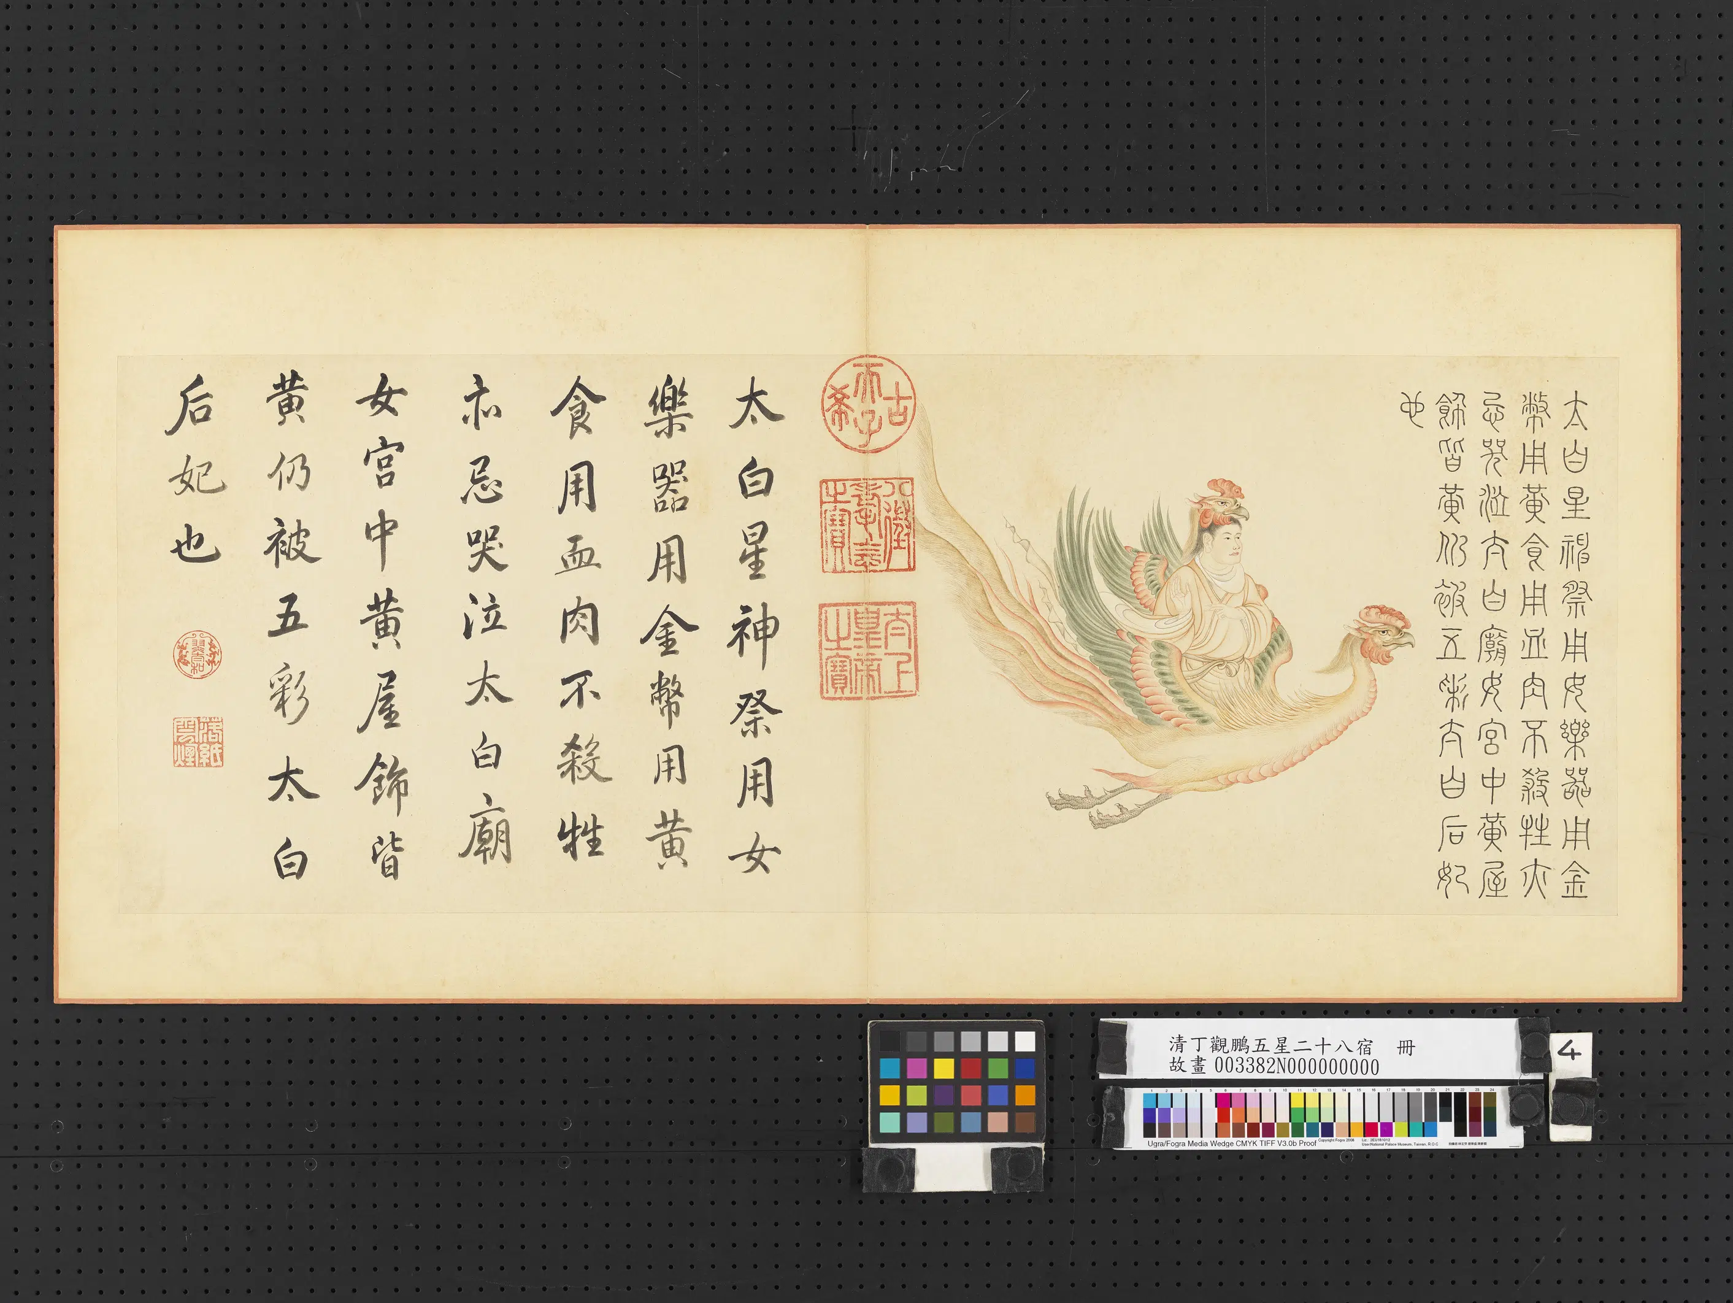This screenshot has height=1303, width=1733.
Task: Select the olive green swatch on the checker card
Action: (x=943, y=1122)
